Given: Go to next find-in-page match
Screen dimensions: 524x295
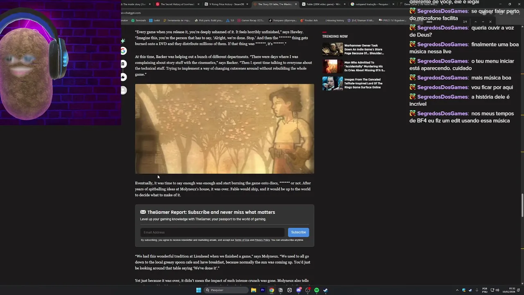Looking at the screenshot, I should (483, 22).
